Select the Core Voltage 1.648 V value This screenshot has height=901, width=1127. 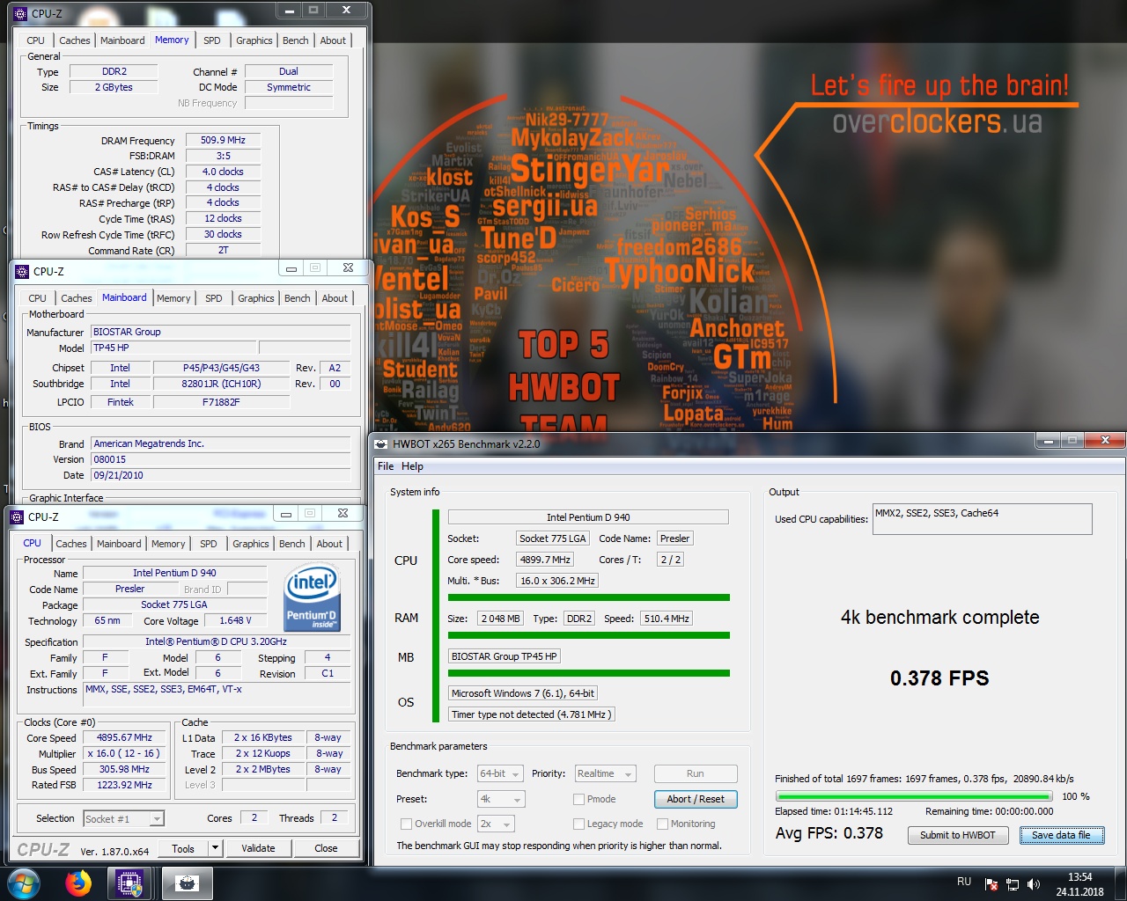tap(235, 620)
